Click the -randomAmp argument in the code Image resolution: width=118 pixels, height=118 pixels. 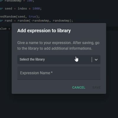coord(40,21)
